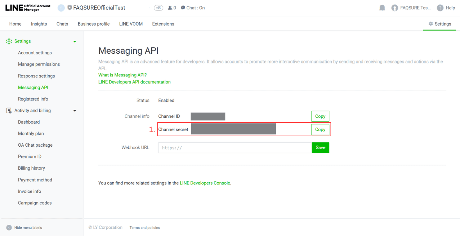Open the Insights tab

click(39, 24)
